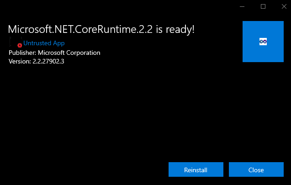The width and height of the screenshot is (291, 185).
Task: Open the Untrusted App link
Action: pos(44,43)
